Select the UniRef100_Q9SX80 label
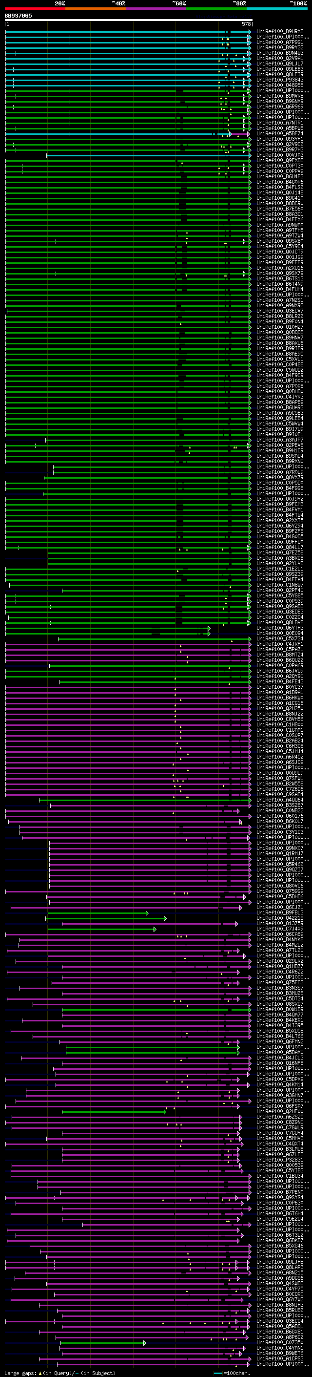The width and height of the screenshot is (312, 1377). coord(280,241)
